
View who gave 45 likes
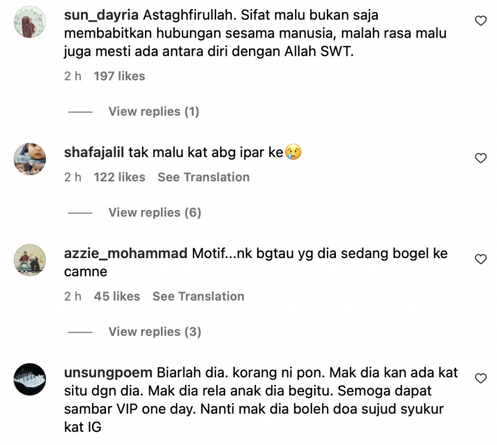tap(116, 296)
